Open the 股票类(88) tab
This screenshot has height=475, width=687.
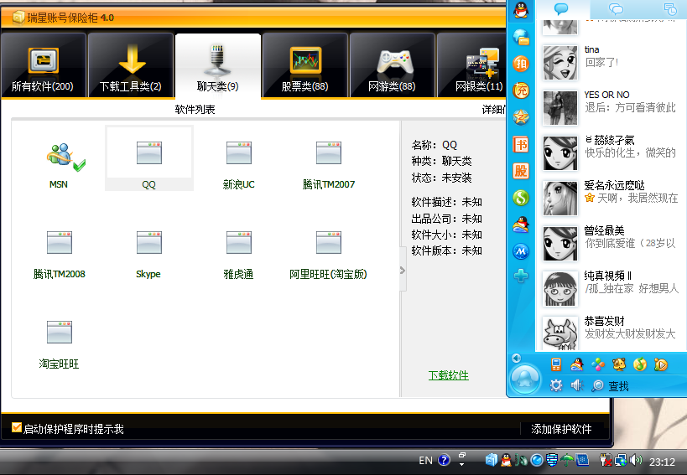tap(305, 65)
